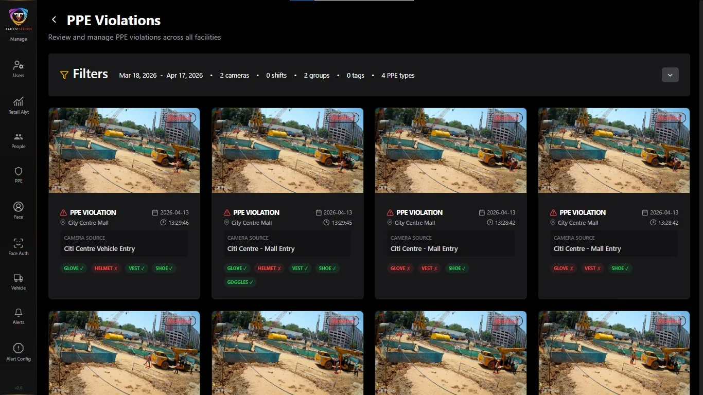Click HELMET tag on the Vehicle Entry card
Image resolution: width=703 pixels, height=395 pixels.
(106, 268)
